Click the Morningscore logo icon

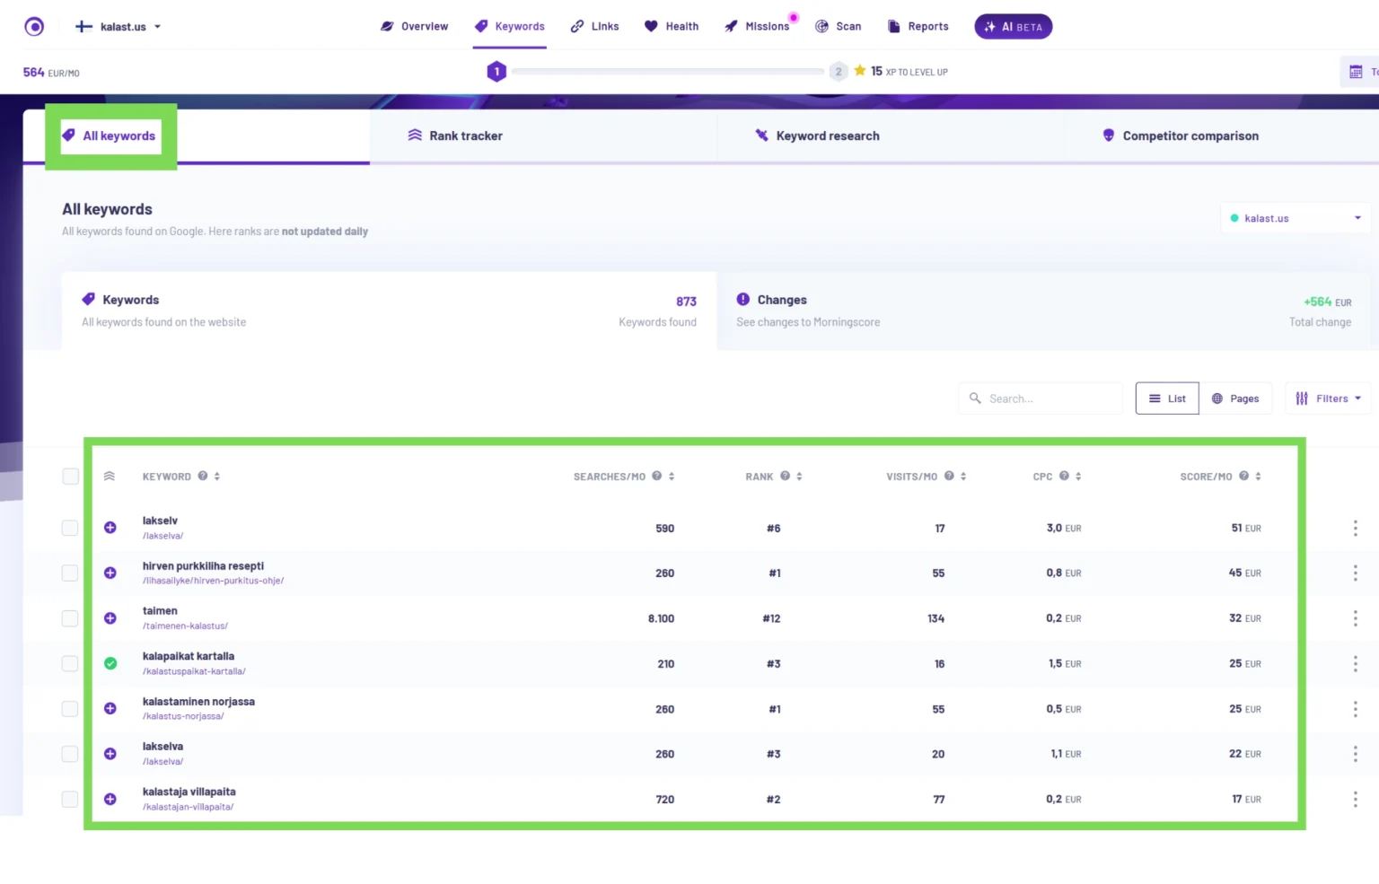(34, 27)
